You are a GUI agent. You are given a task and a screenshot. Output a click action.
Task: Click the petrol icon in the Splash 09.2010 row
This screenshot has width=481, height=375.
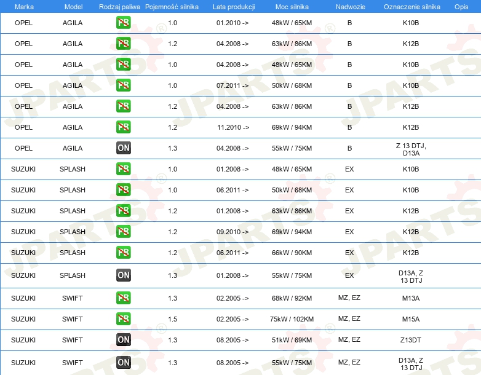click(123, 232)
